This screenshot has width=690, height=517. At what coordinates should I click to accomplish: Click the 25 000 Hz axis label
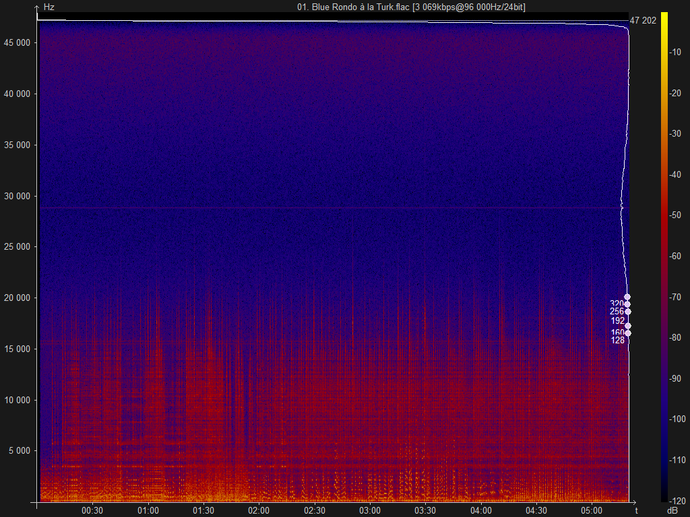pos(17,246)
